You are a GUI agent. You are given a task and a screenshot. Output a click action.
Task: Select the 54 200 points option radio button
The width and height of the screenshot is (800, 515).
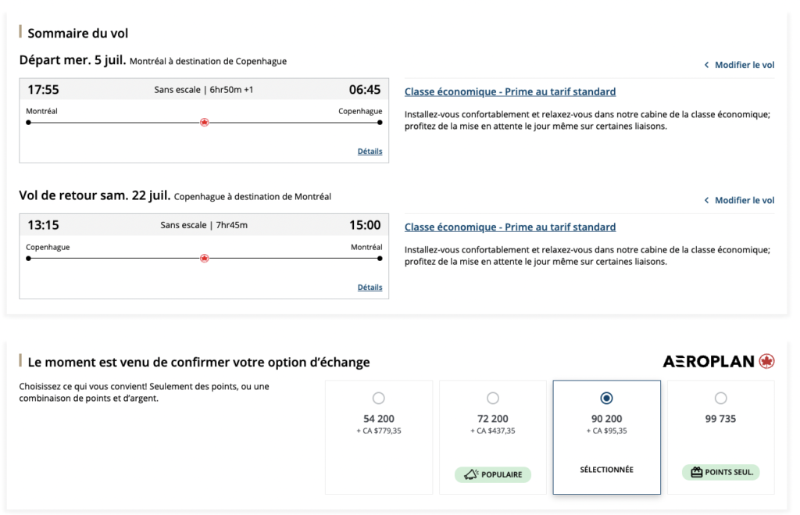click(x=379, y=398)
